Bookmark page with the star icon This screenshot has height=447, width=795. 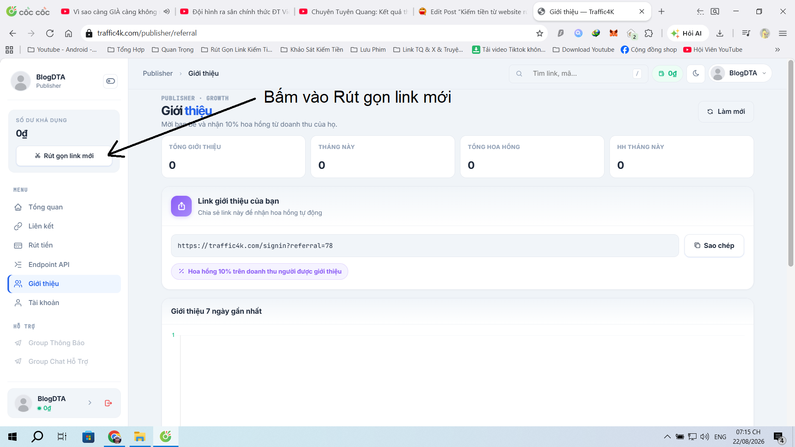coord(540,33)
